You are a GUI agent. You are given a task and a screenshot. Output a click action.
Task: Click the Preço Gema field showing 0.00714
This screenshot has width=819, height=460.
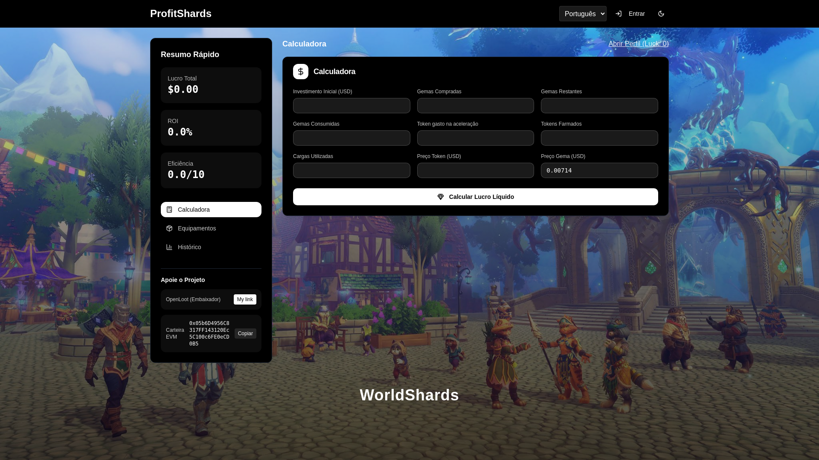click(599, 170)
